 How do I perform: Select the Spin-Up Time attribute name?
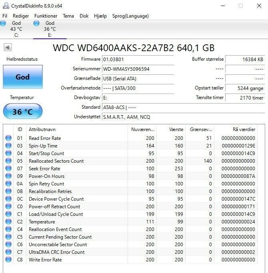click(43, 146)
